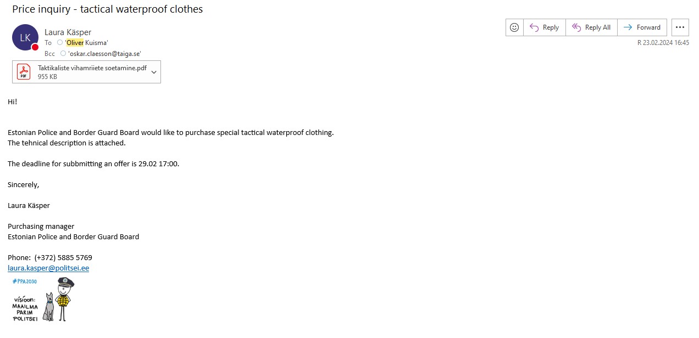Expand the attachment dropdown arrow

tap(154, 72)
